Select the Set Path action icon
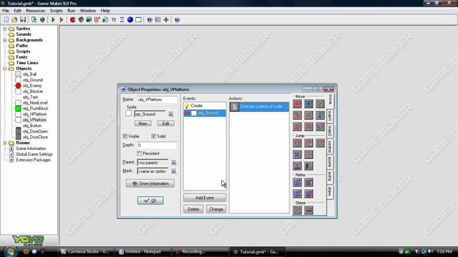The width and height of the screenshot is (458, 257). pos(297,182)
